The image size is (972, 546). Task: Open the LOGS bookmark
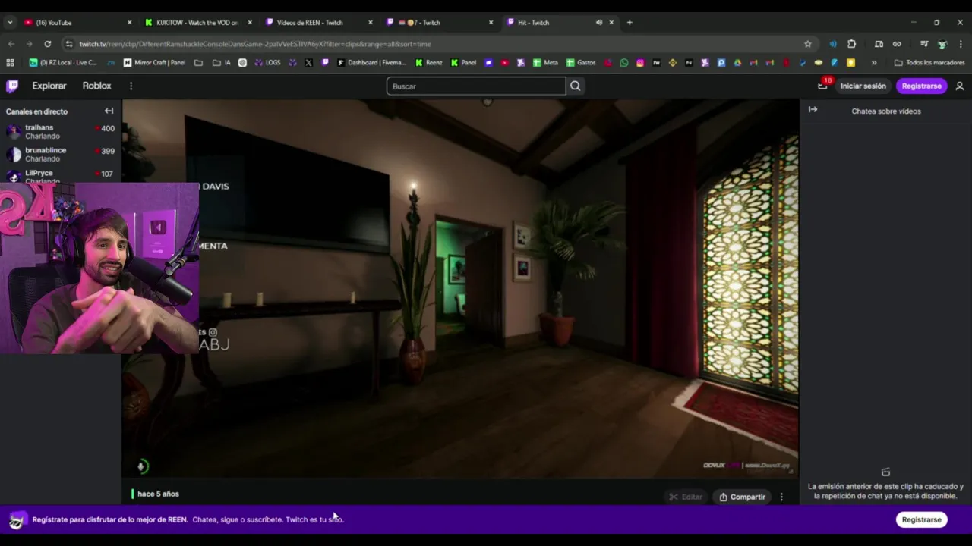point(269,62)
